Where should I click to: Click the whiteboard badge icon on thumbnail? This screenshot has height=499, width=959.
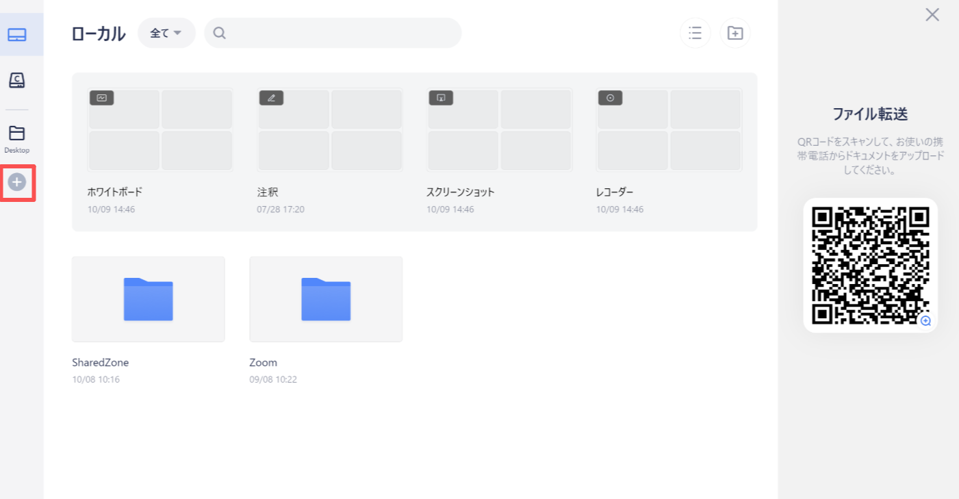(x=102, y=98)
